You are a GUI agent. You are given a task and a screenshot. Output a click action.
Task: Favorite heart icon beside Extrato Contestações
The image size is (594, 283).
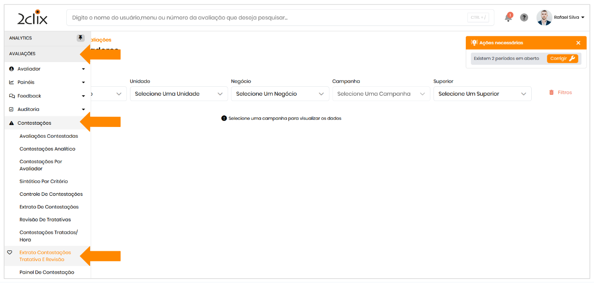pos(10,253)
